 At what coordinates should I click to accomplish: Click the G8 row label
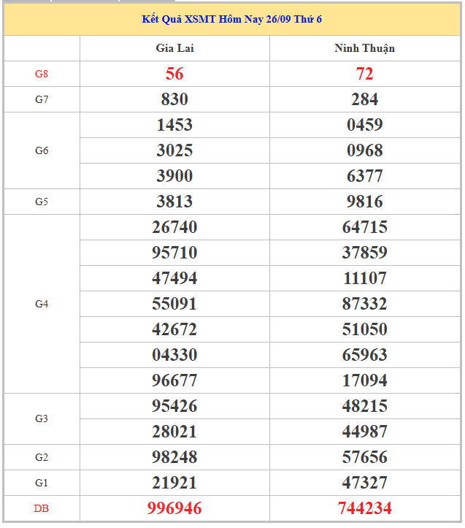42,74
